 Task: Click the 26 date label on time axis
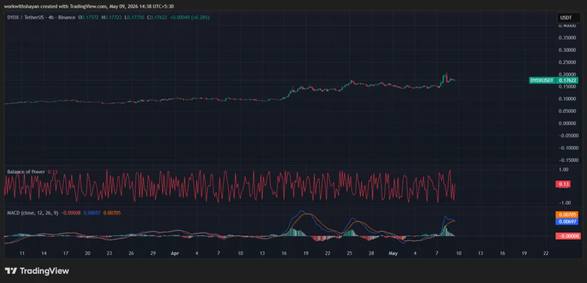[x=131, y=253]
